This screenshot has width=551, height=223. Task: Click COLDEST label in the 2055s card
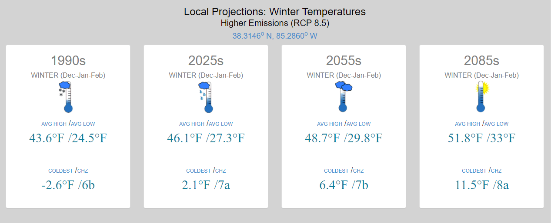[x=337, y=171]
